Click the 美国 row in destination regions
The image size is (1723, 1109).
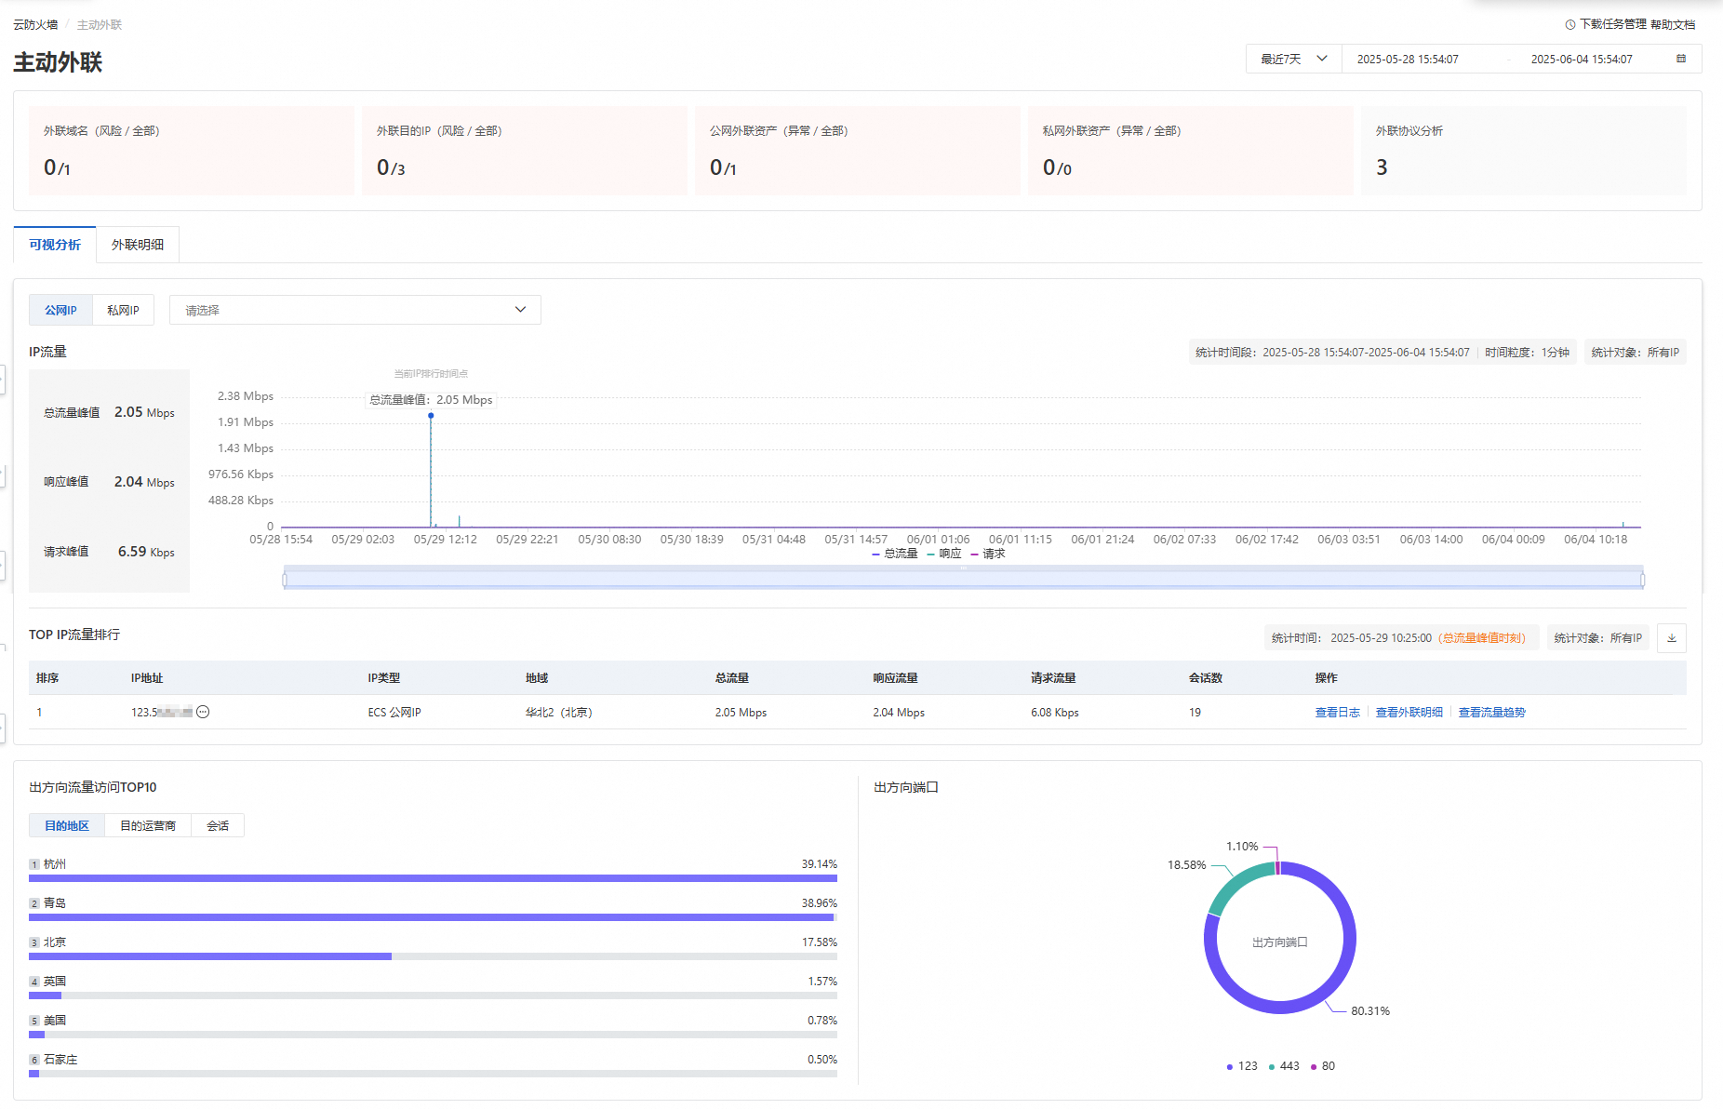(433, 1026)
